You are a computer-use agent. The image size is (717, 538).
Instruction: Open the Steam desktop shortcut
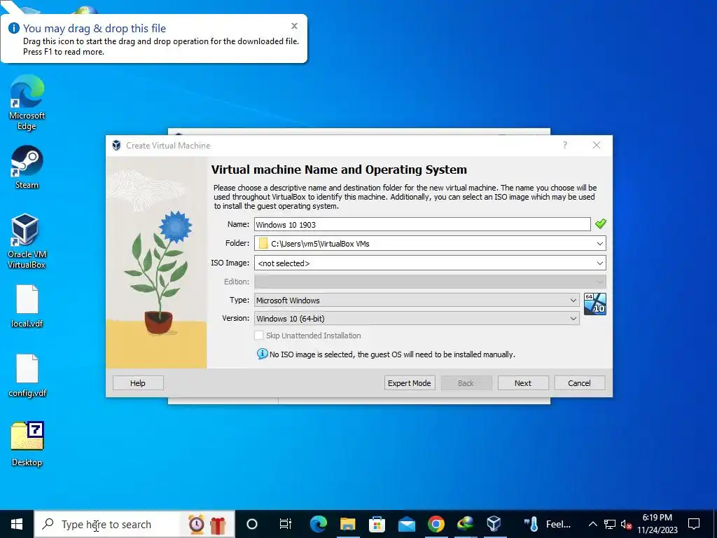pos(27,167)
